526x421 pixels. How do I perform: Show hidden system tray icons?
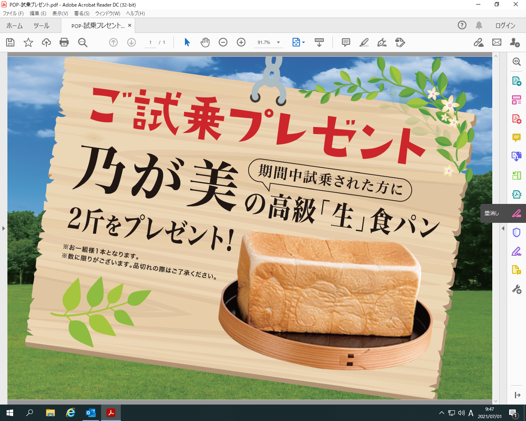pyautogui.click(x=442, y=413)
